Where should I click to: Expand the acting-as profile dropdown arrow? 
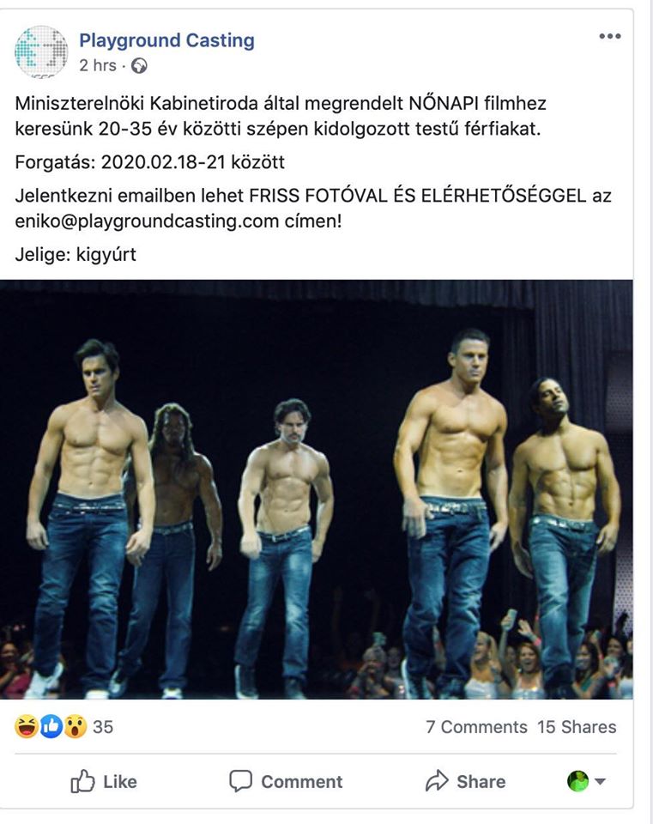[600, 781]
